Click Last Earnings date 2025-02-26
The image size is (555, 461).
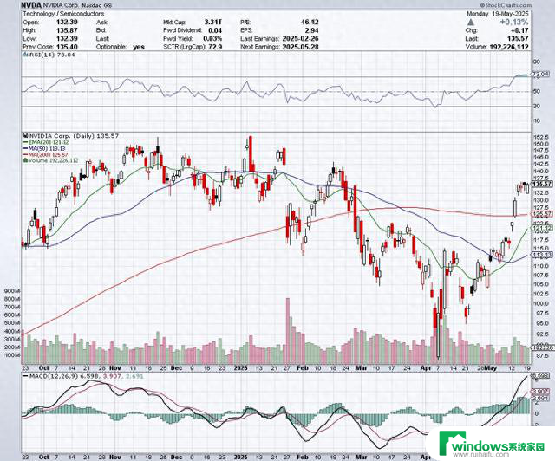(300, 39)
